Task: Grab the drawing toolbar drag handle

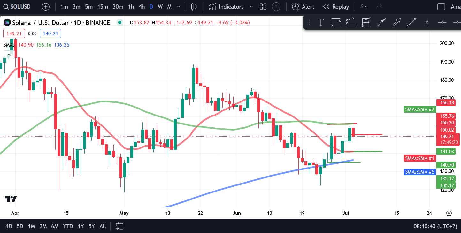Action: [x=308, y=22]
